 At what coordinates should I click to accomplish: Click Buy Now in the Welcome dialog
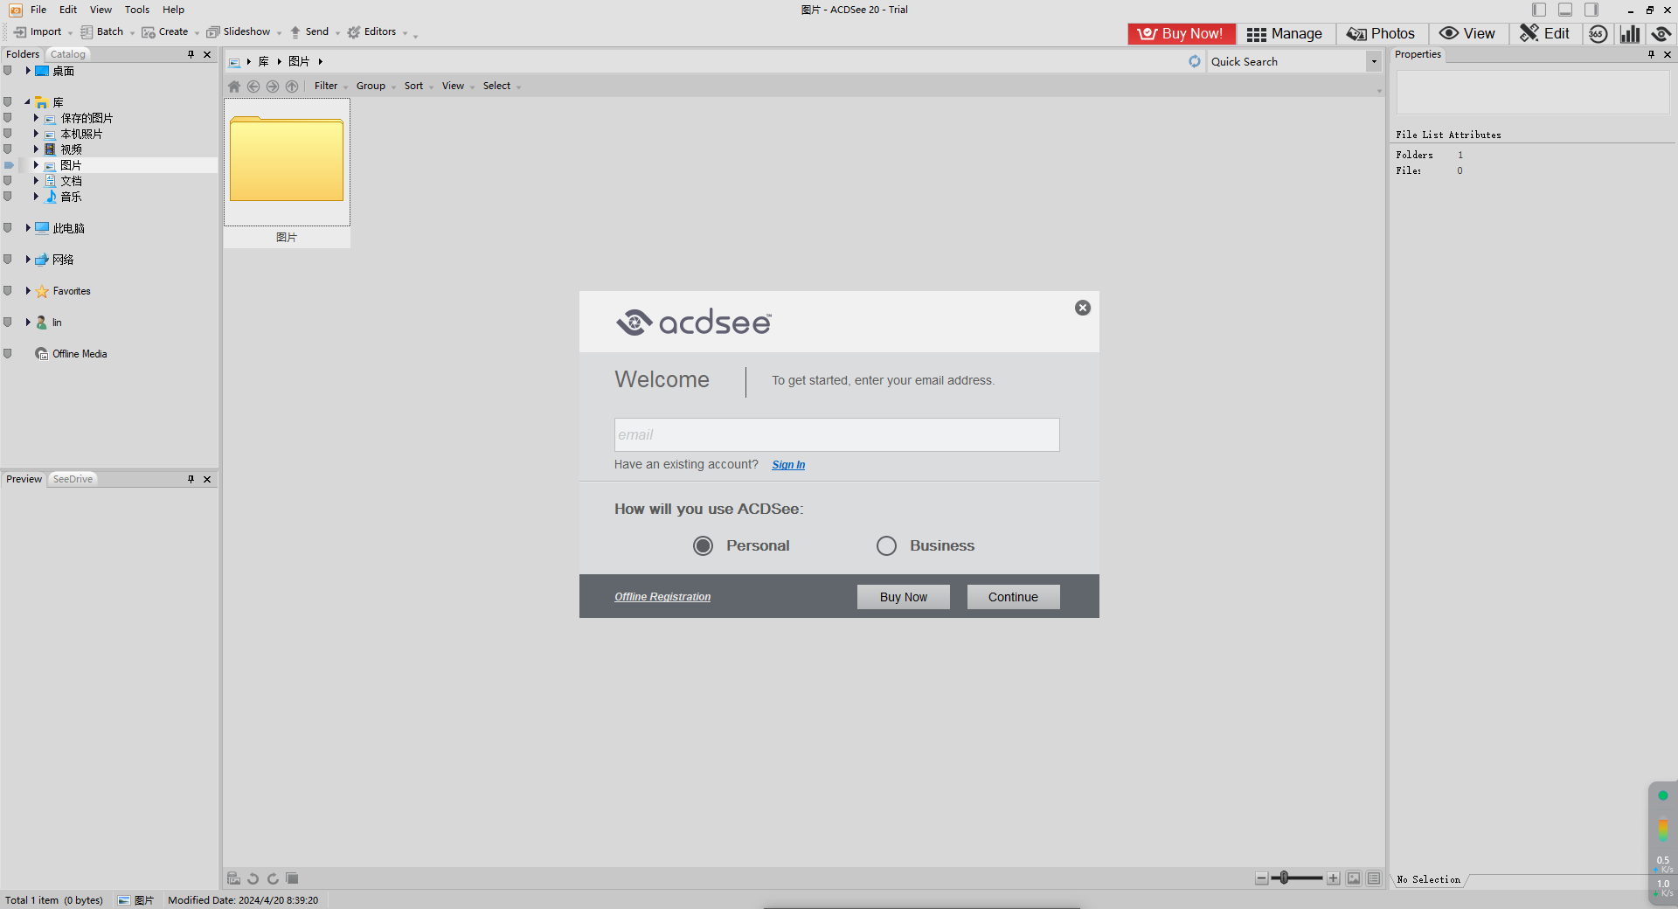904,597
